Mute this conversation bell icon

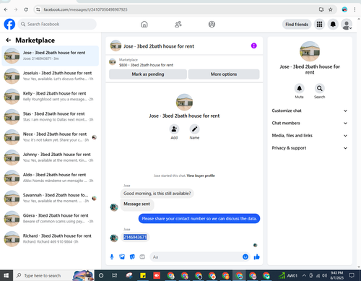click(x=299, y=88)
